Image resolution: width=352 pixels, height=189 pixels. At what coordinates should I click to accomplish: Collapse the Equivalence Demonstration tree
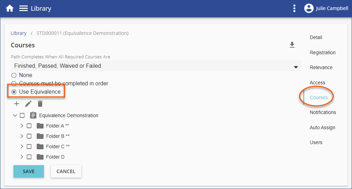click(x=15, y=115)
